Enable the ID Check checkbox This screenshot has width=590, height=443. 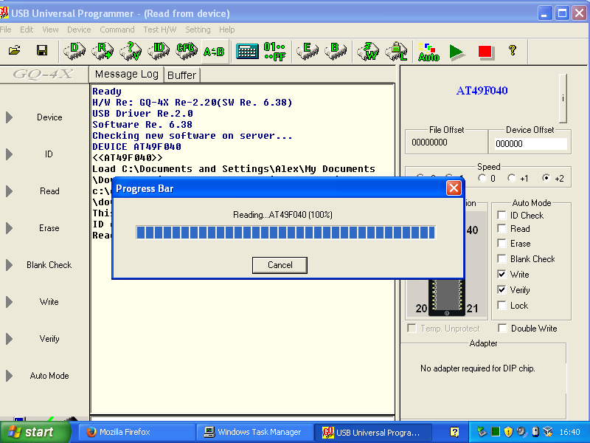(x=502, y=216)
